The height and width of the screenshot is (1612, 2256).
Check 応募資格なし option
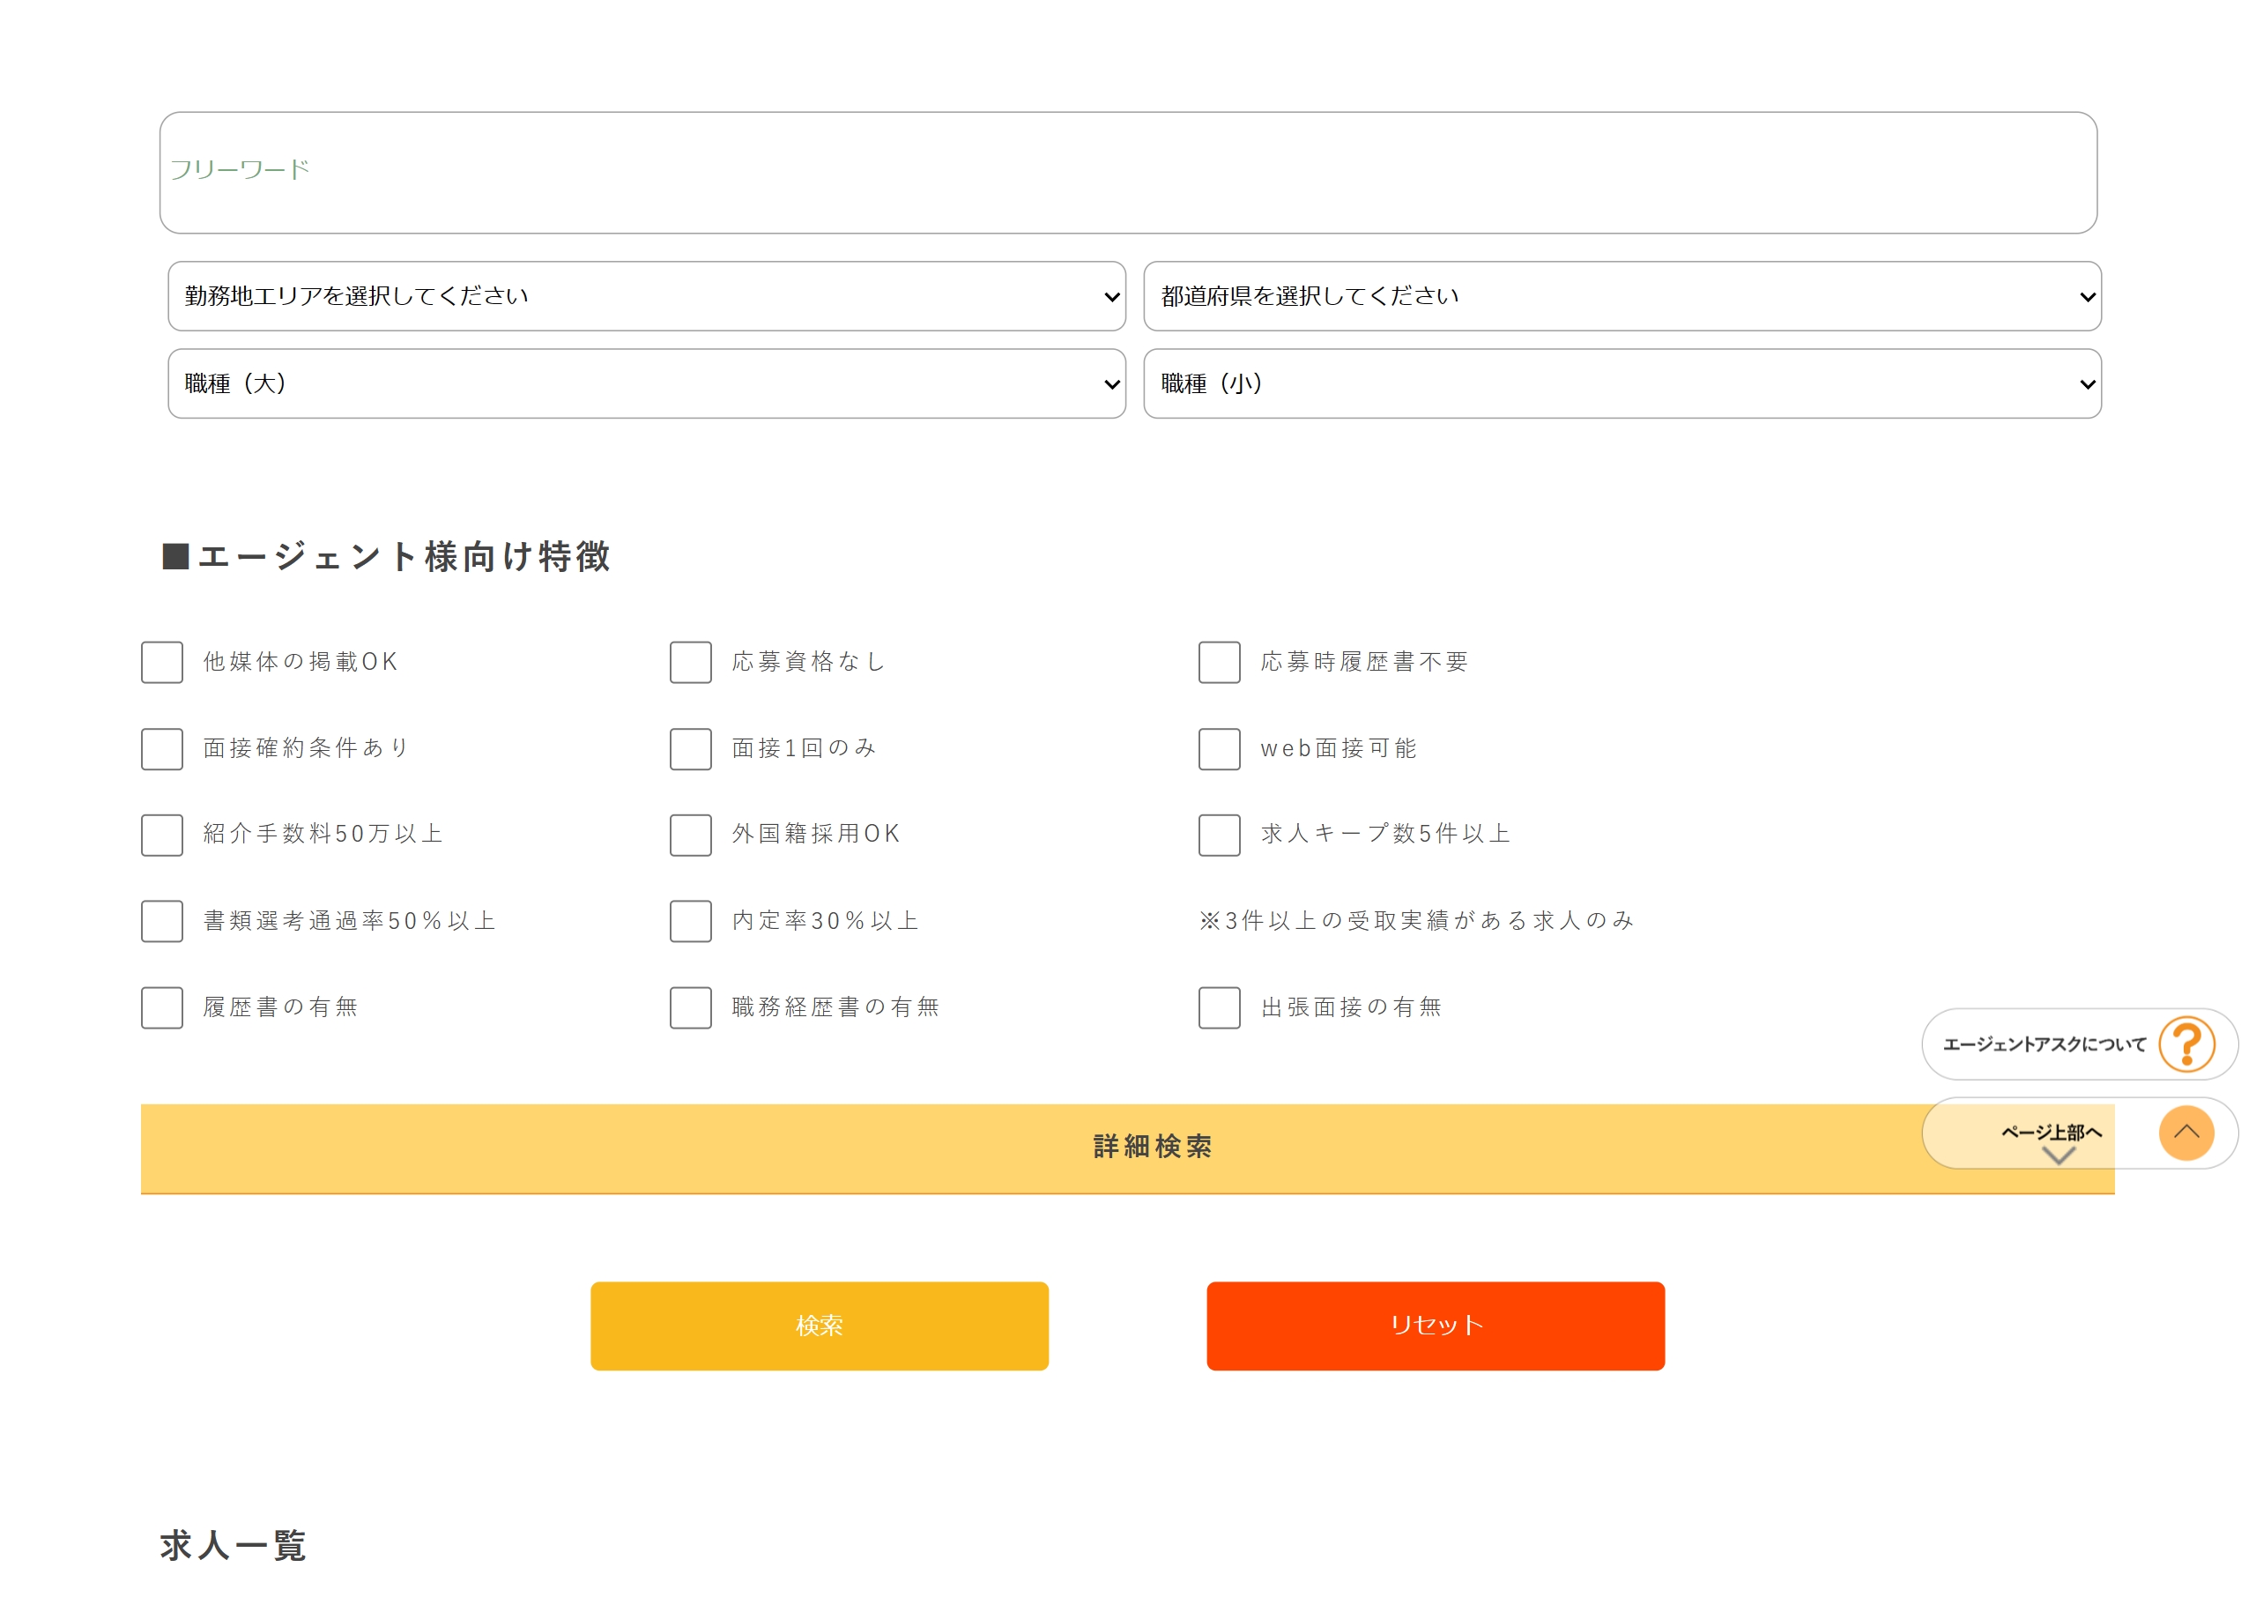(691, 662)
